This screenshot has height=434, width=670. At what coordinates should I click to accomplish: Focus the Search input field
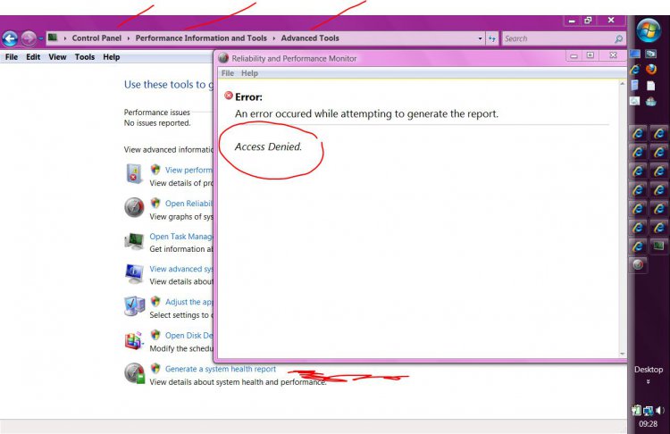pos(557,38)
